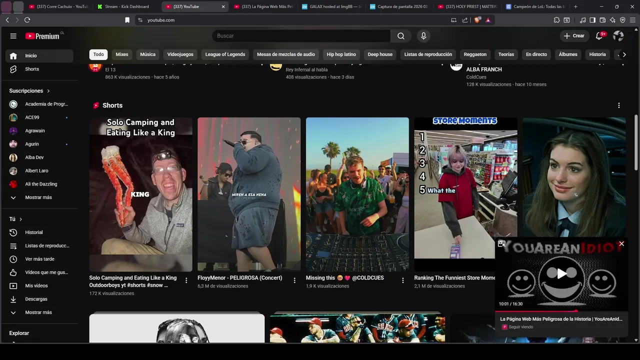Open Mis vídeos in sidebar

click(39, 286)
